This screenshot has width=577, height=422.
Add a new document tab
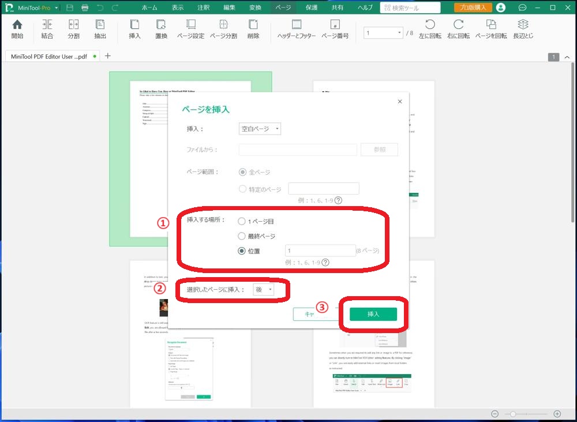(107, 56)
